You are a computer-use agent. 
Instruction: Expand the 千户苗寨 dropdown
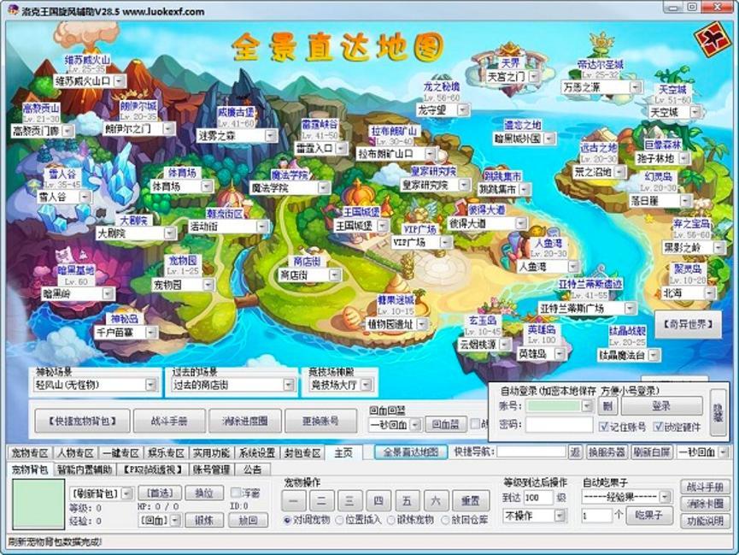(x=151, y=333)
